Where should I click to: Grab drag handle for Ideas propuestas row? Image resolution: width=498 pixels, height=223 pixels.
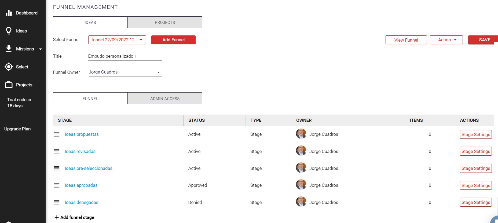[57, 134]
